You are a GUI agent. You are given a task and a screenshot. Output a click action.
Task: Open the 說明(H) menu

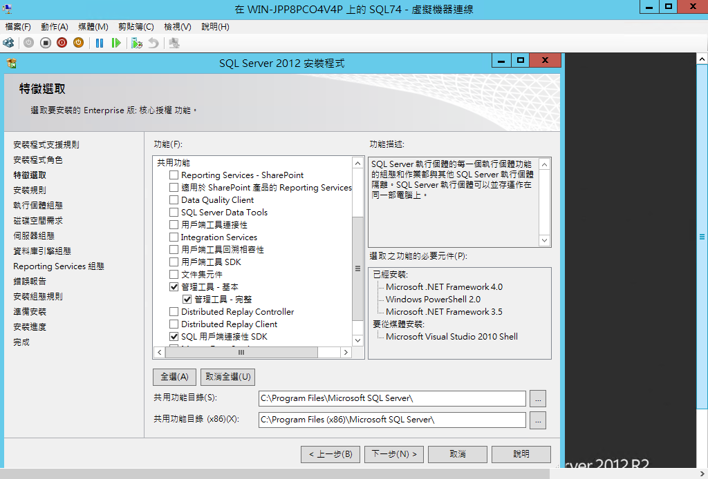(x=216, y=27)
